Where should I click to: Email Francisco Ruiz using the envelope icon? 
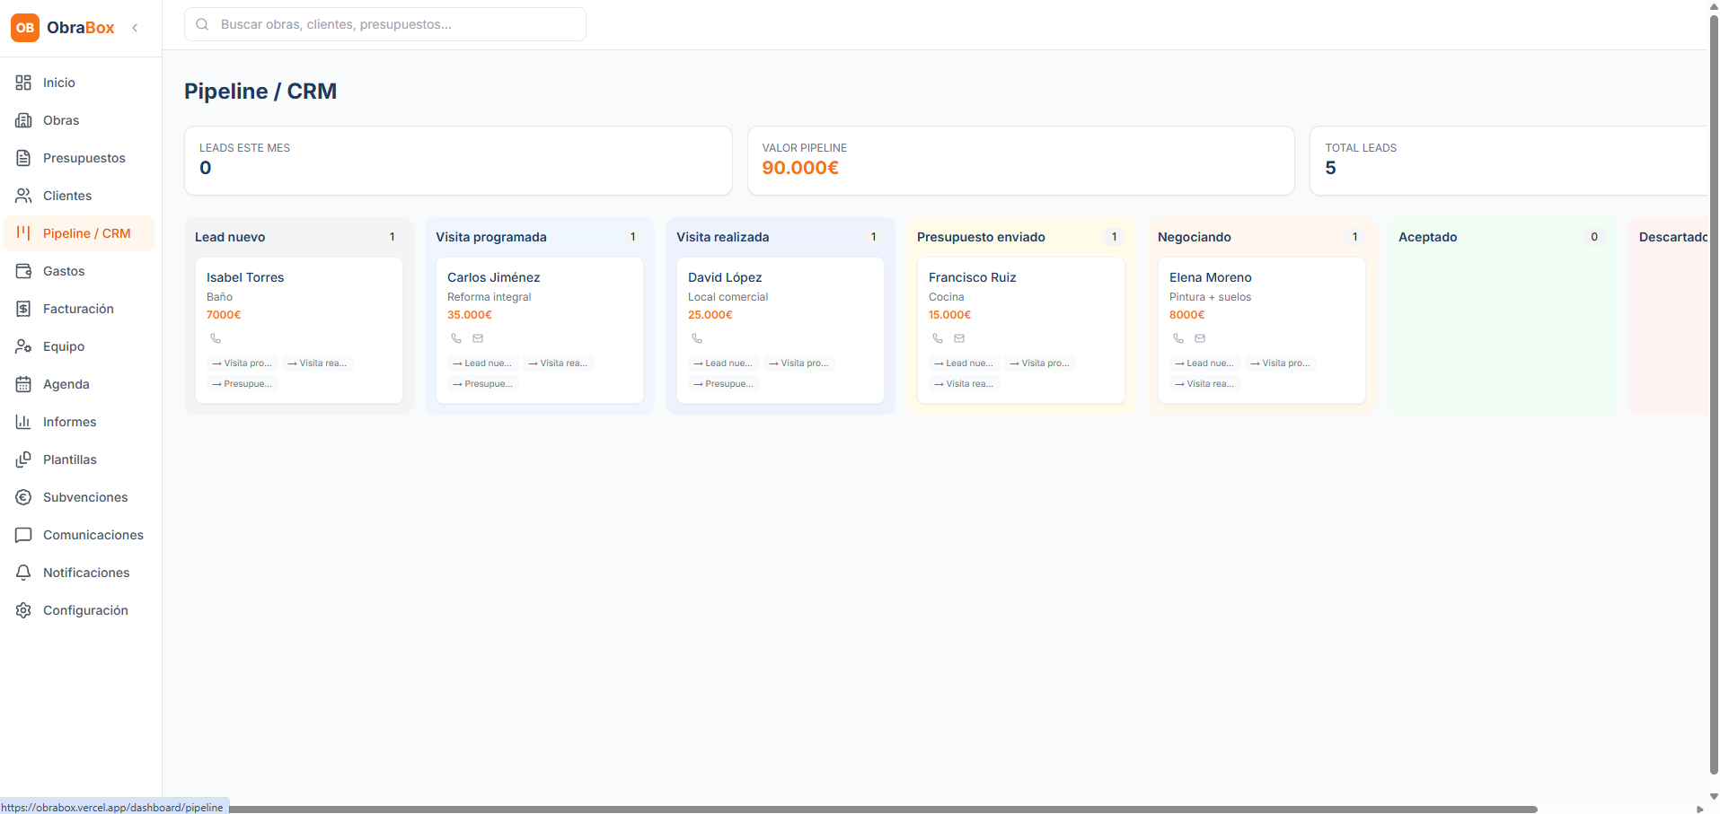tap(959, 338)
